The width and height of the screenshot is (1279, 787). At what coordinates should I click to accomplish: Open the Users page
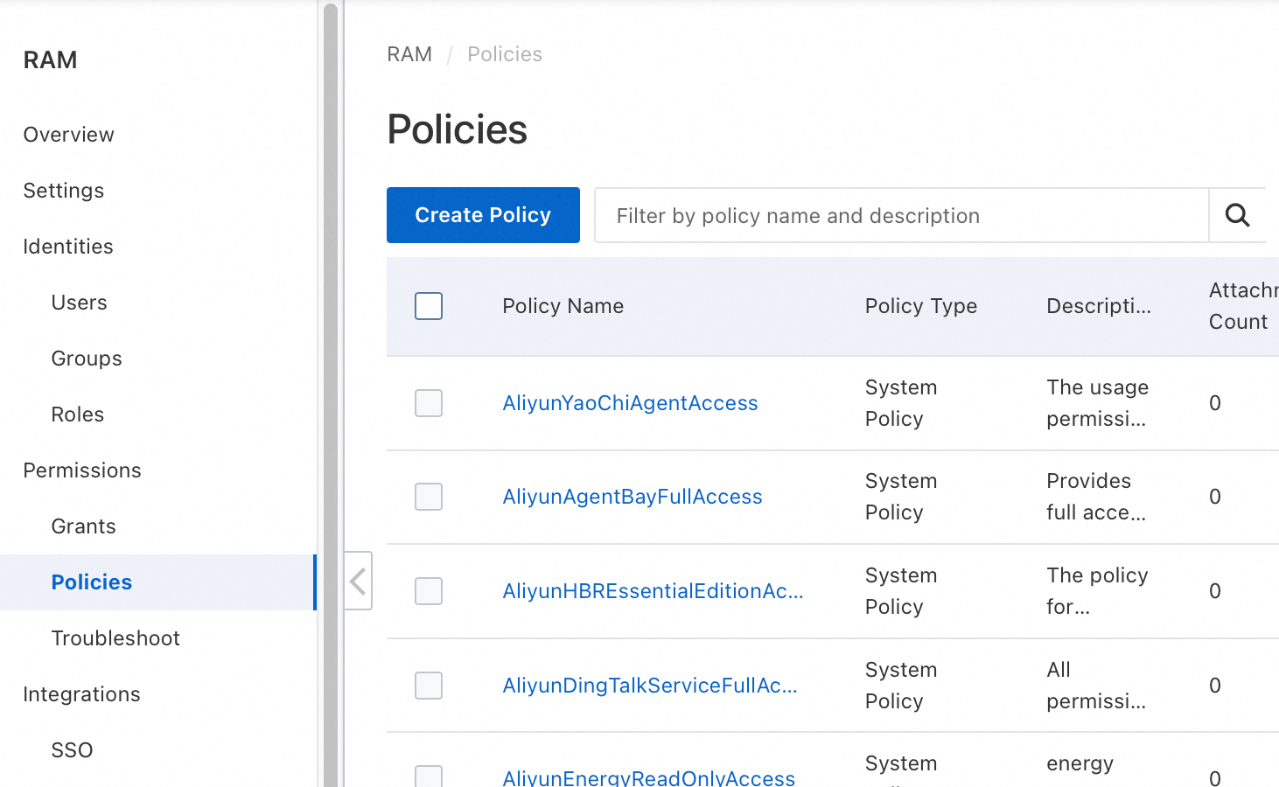(80, 303)
